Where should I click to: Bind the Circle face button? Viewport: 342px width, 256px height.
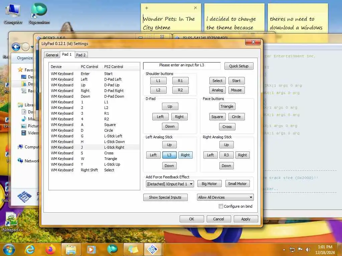(x=236, y=117)
